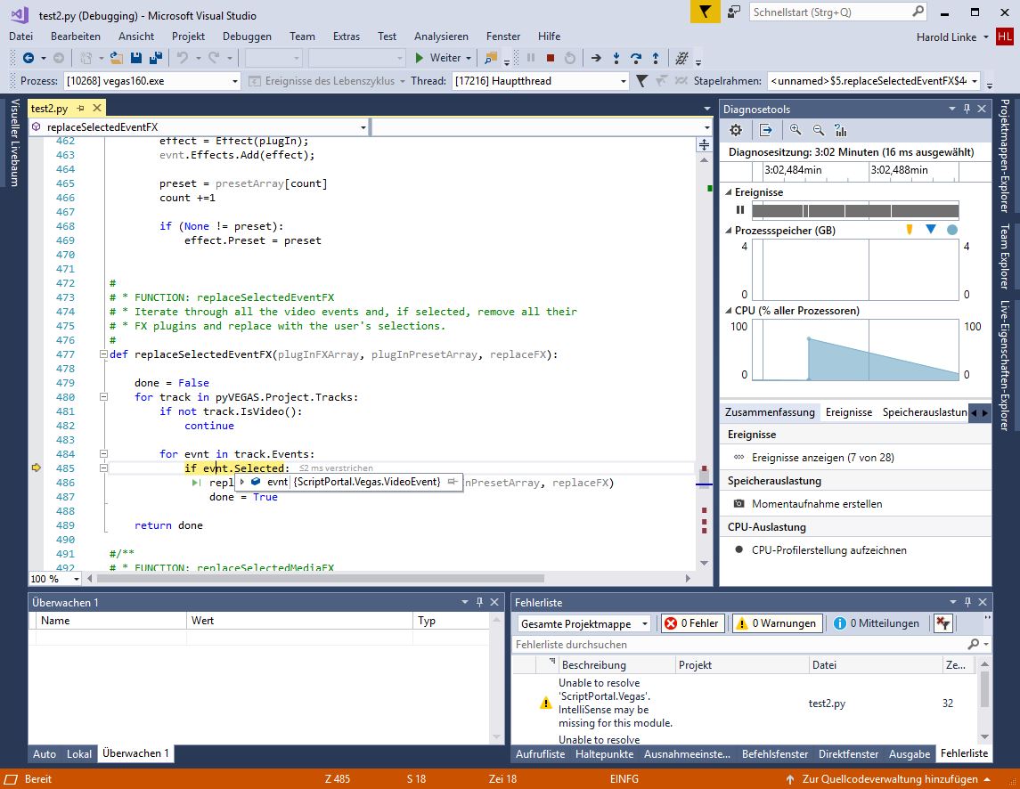Image resolution: width=1020 pixels, height=789 pixels.
Task: Zoom out on the diagnostics timeline
Action: click(x=818, y=130)
